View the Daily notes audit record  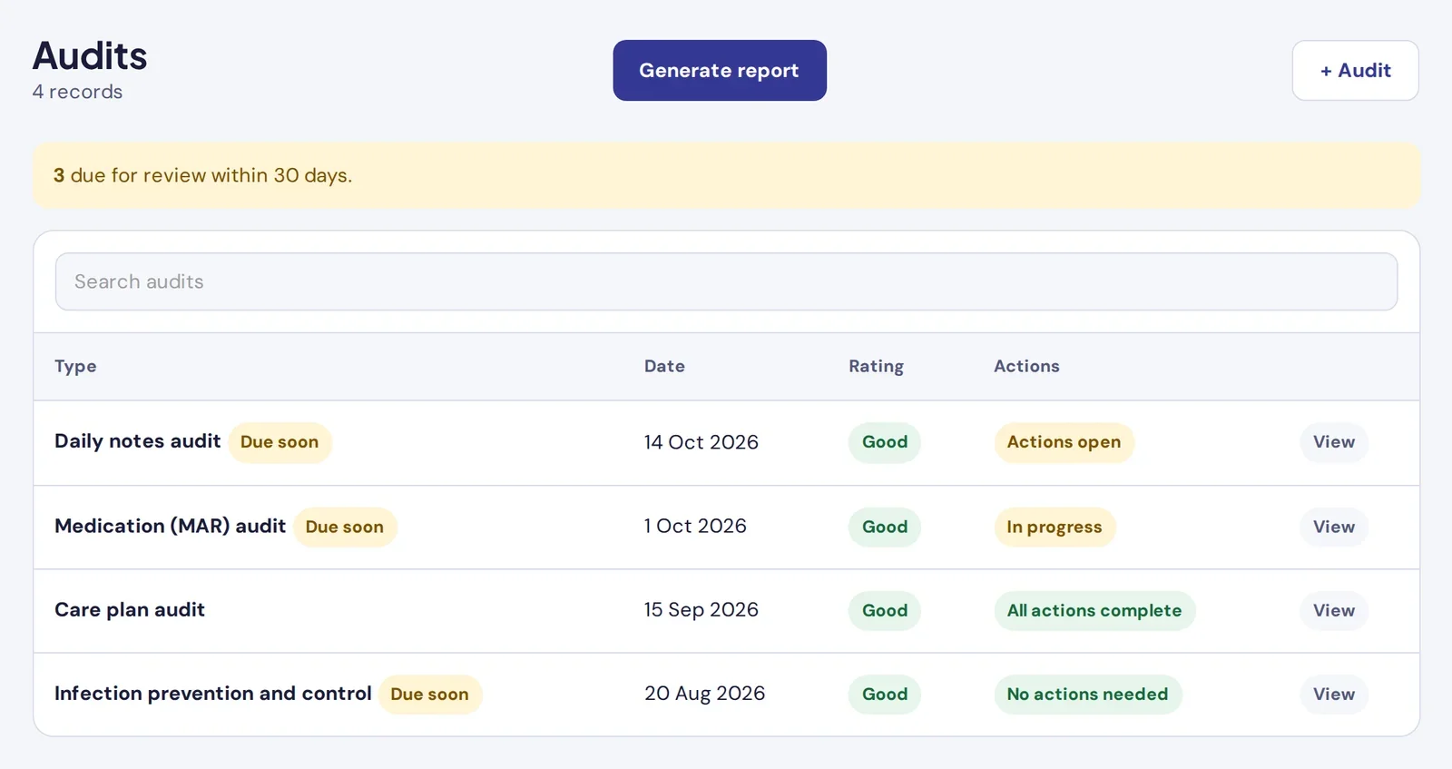click(1334, 442)
